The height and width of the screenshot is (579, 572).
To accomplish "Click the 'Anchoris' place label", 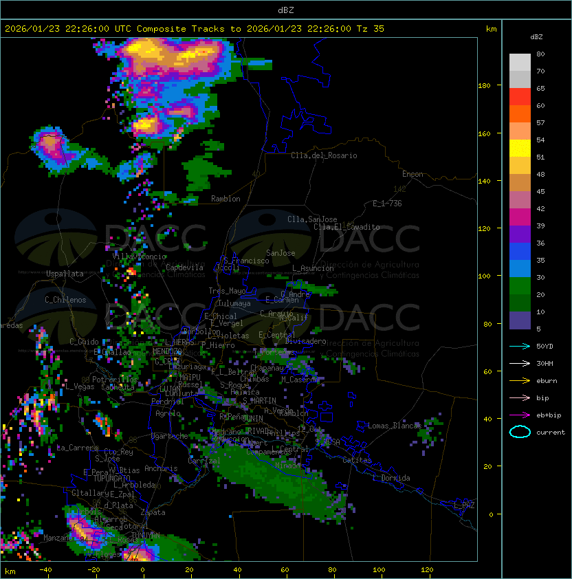I will click(x=161, y=468).
